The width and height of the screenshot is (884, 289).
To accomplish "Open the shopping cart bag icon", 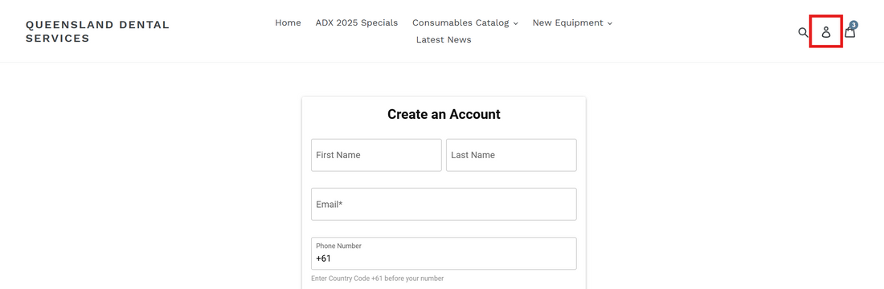I will pos(850,31).
